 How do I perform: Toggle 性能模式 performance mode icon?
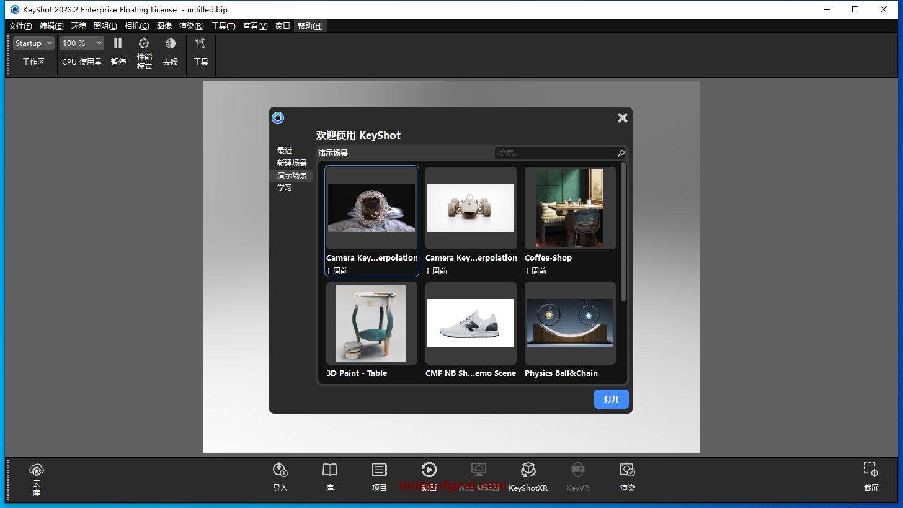(144, 43)
